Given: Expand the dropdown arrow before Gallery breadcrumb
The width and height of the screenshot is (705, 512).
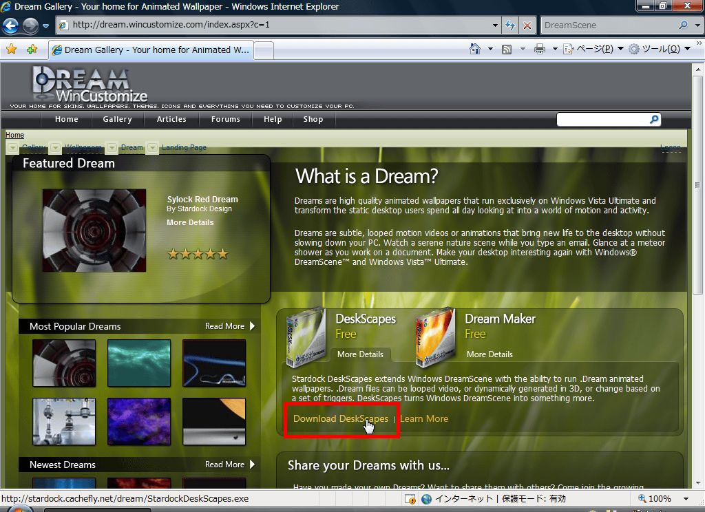Looking at the screenshot, I should point(12,147).
